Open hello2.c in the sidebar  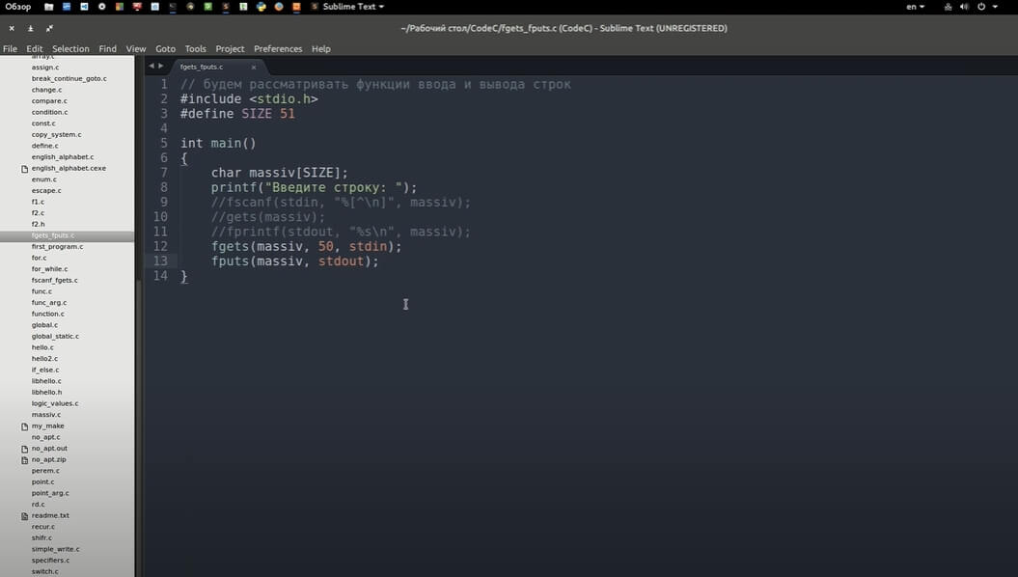pos(44,359)
